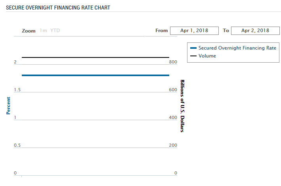Click the blue legend line swatch
Viewport: 281px width, 186px height.
[x=193, y=48]
